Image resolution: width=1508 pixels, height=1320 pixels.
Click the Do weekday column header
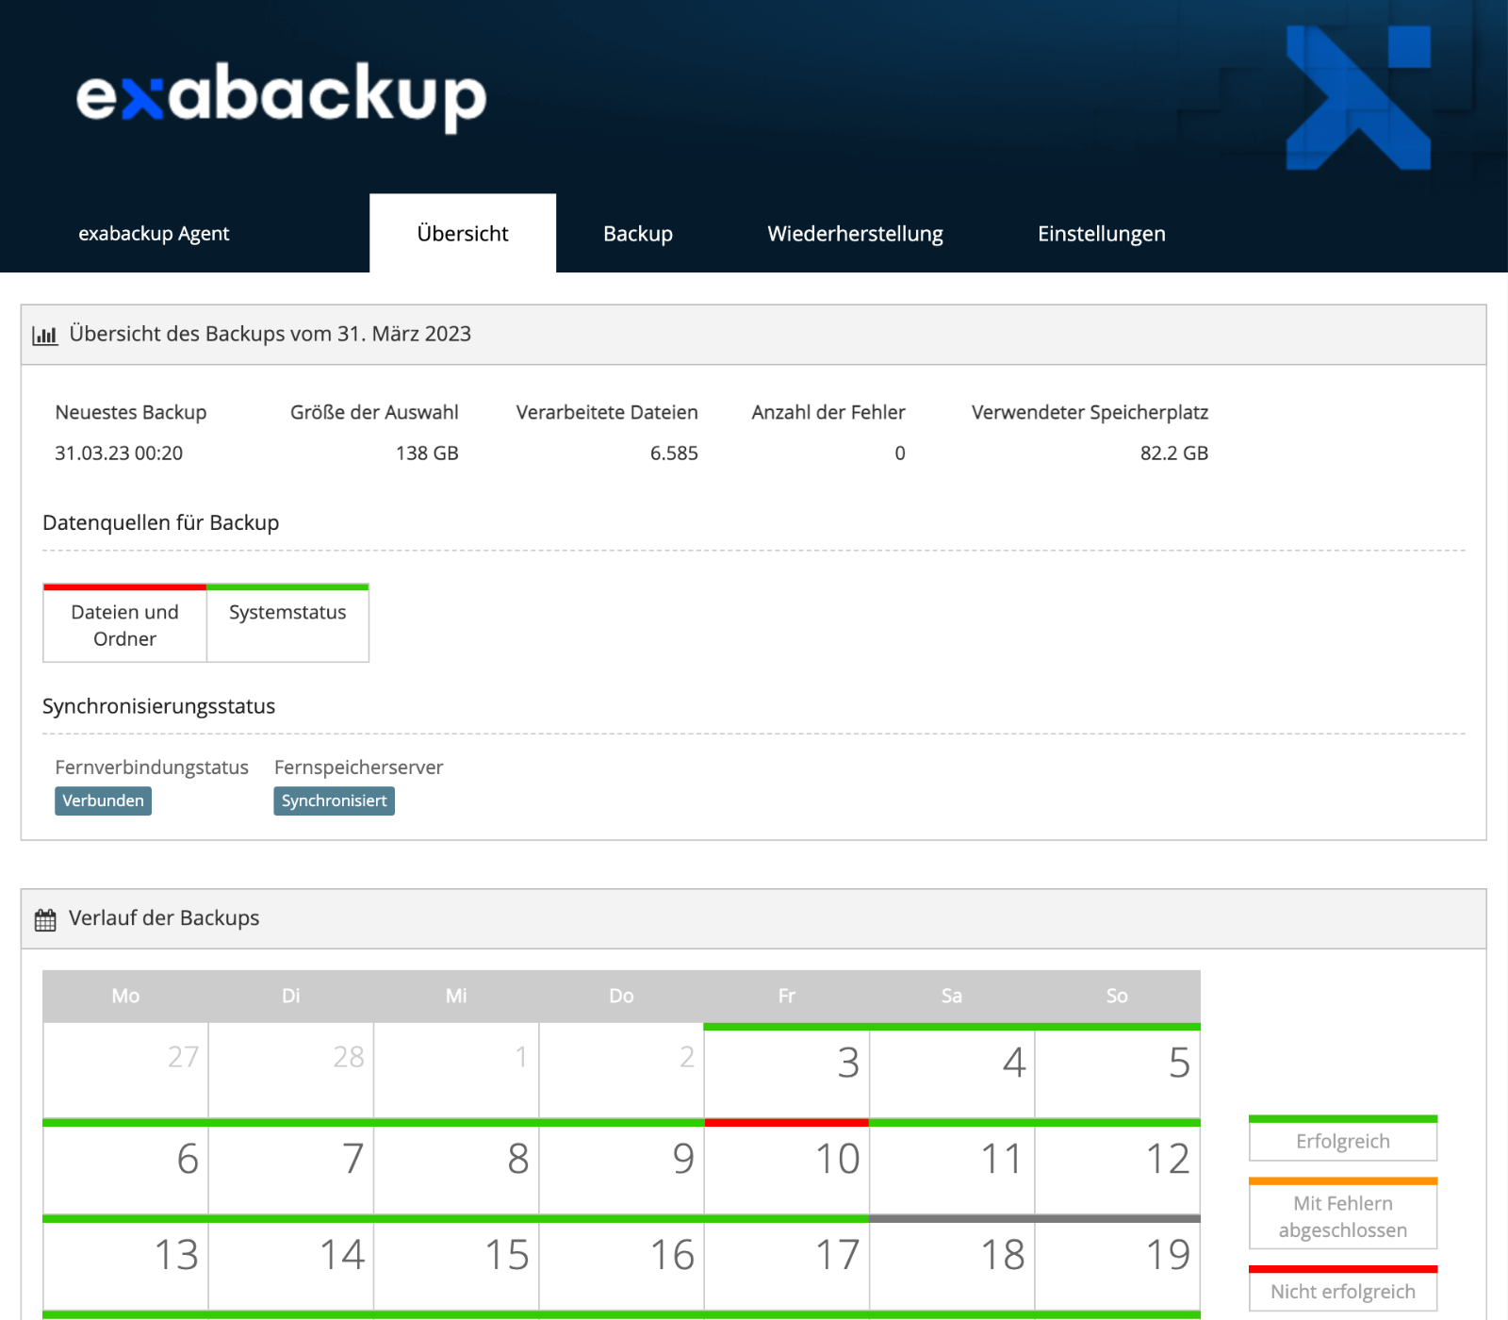click(x=621, y=997)
